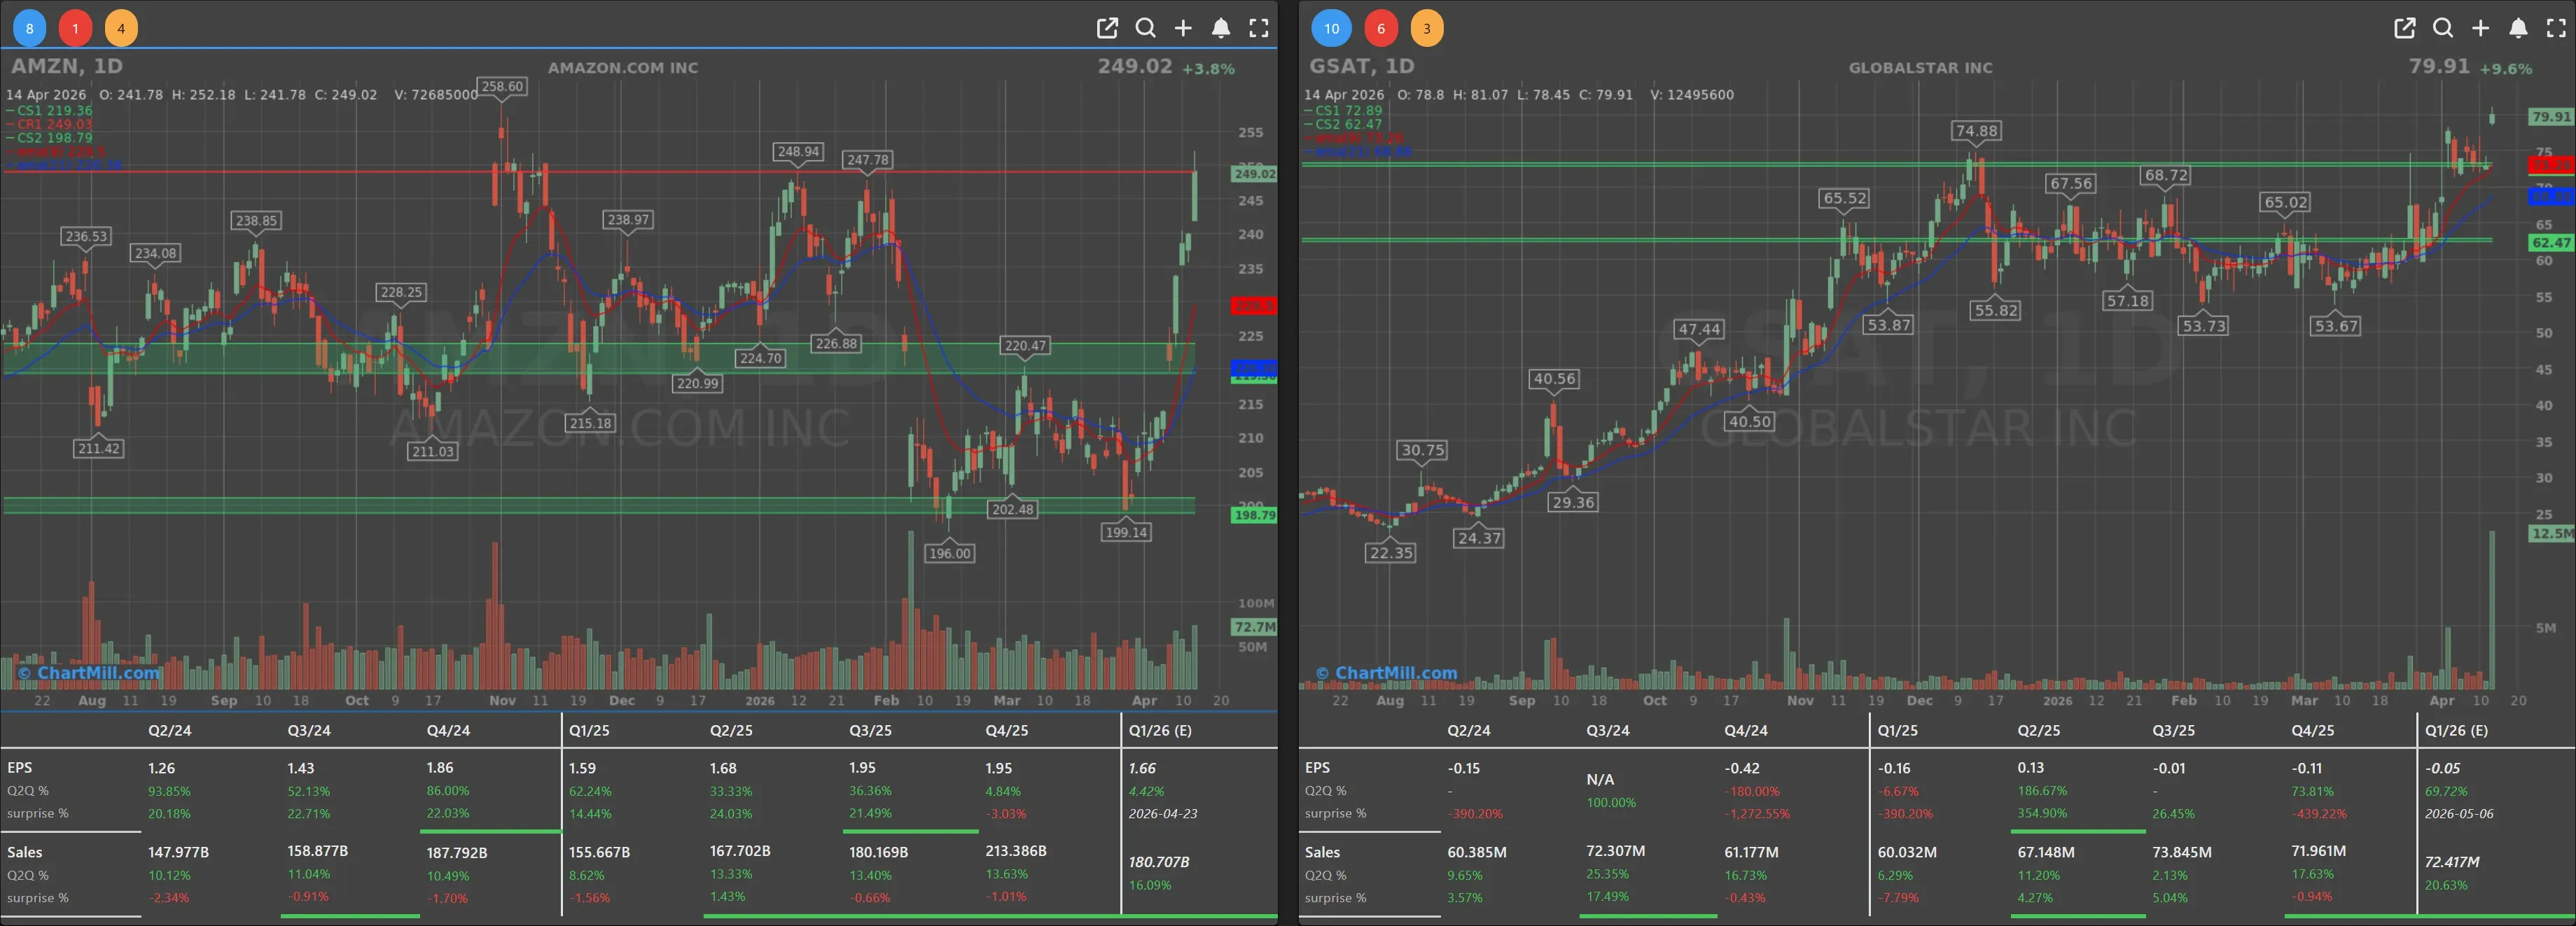Click orange badge 3 on GSAT panel
This screenshot has height=926, width=2576.
1427,28
